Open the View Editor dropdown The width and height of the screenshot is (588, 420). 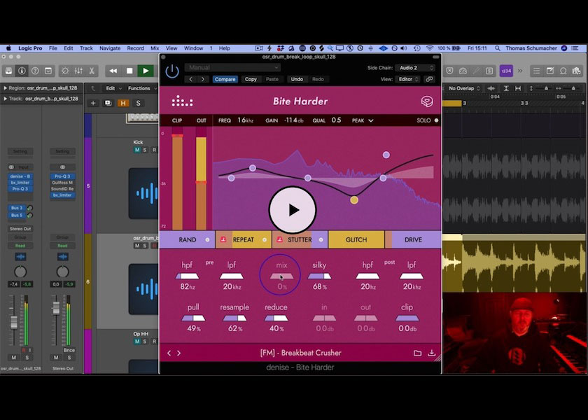click(407, 79)
